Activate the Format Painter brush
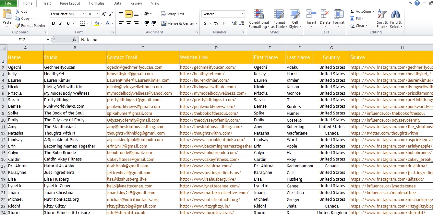 coord(18,26)
